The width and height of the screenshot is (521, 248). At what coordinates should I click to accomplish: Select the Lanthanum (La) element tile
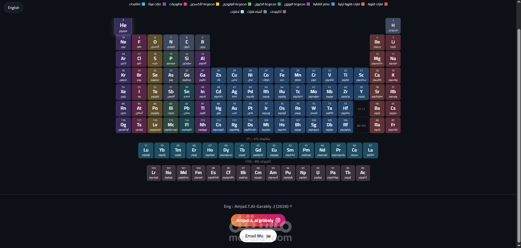(x=370, y=150)
